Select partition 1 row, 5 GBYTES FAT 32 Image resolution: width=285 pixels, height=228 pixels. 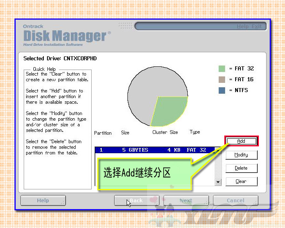pyautogui.click(x=155, y=150)
